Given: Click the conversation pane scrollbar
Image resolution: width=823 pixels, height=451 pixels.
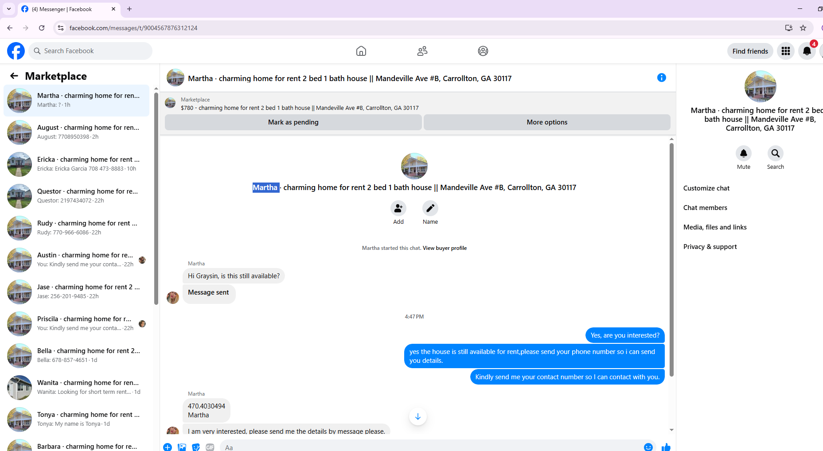Looking at the screenshot, I should [x=671, y=259].
